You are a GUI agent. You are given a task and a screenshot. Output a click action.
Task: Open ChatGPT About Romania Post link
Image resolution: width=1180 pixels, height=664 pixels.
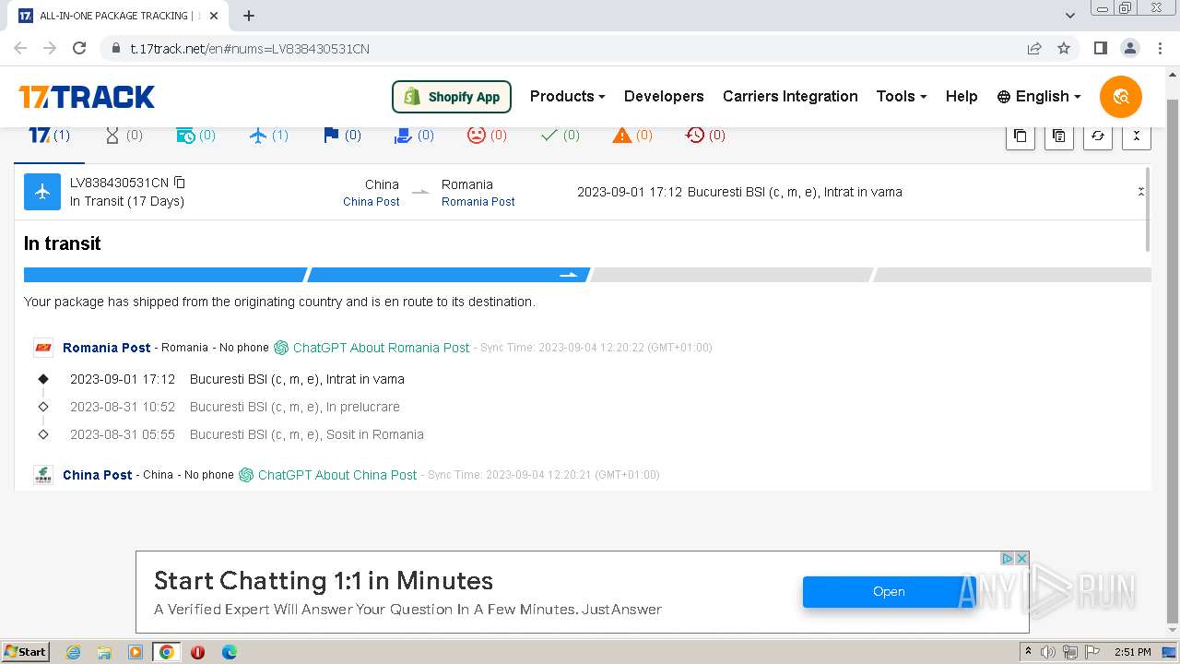point(372,348)
